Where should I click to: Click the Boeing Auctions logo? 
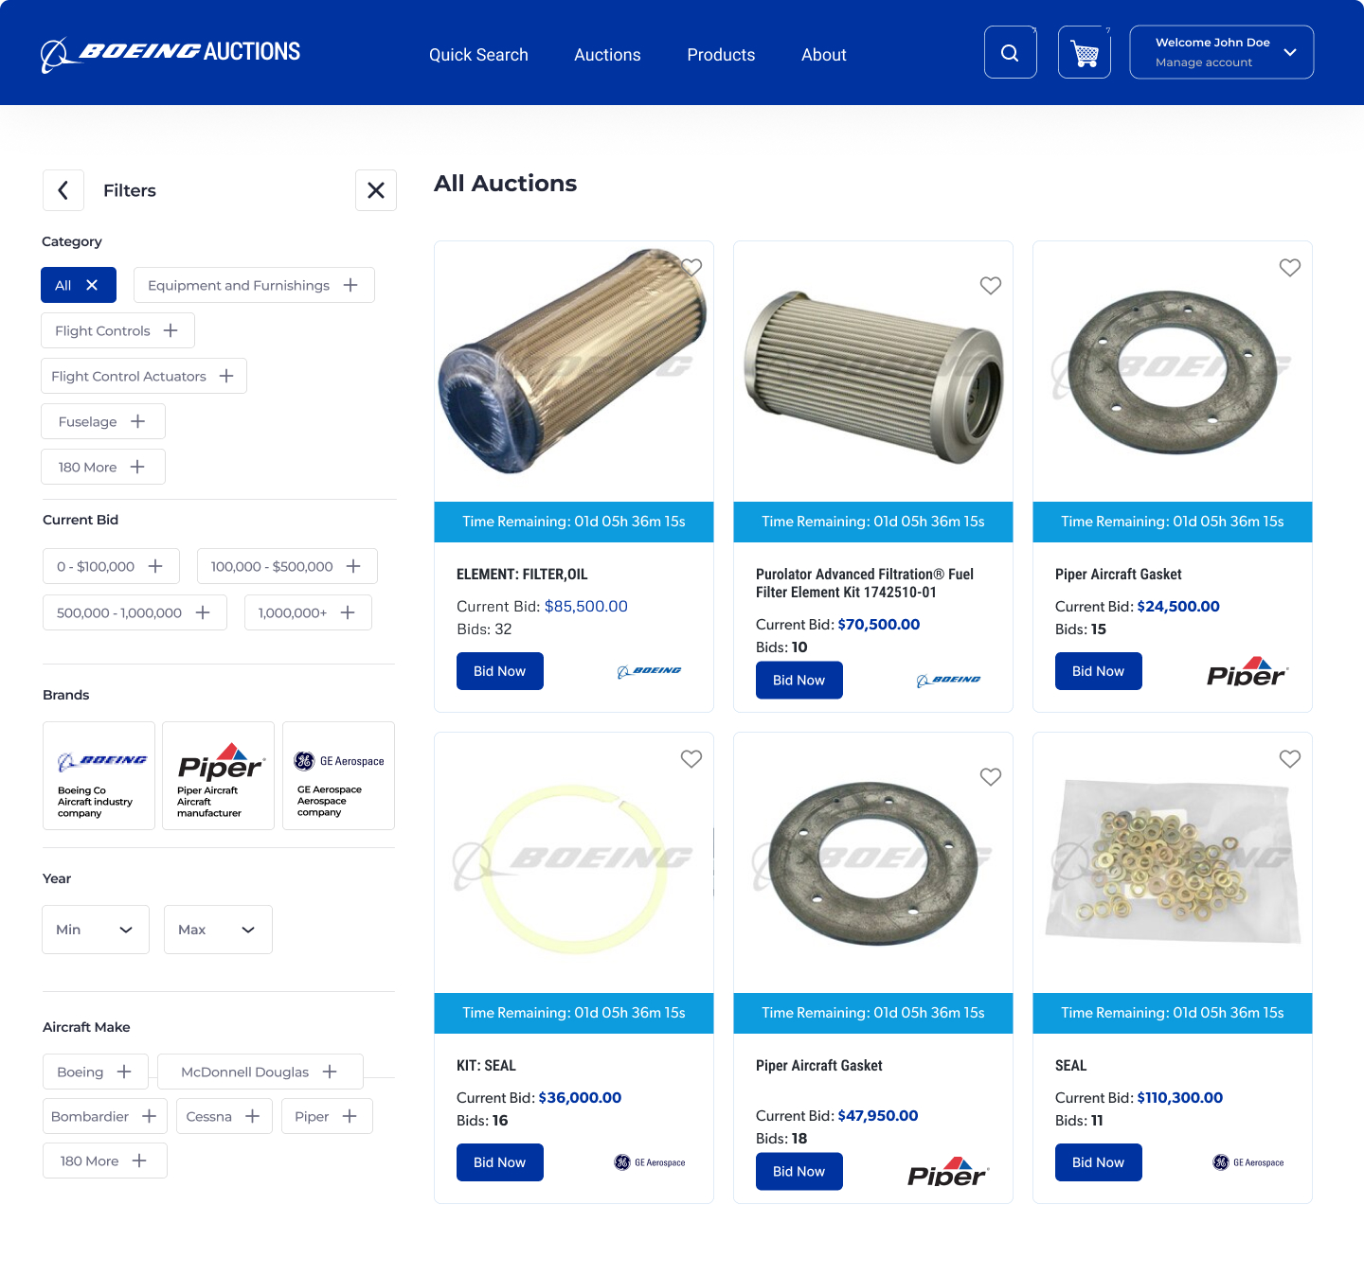(x=170, y=54)
